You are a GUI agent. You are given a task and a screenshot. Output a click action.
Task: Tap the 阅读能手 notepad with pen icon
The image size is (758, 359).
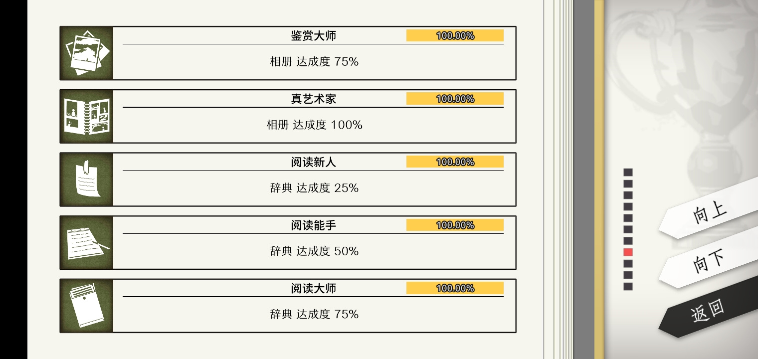point(87,243)
